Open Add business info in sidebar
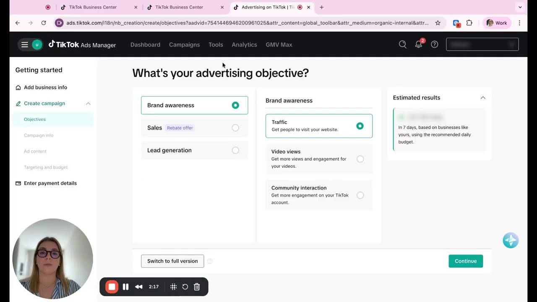 pos(45,88)
